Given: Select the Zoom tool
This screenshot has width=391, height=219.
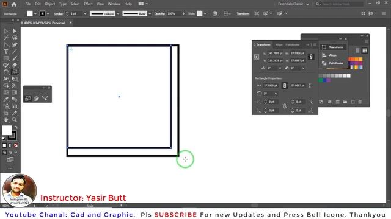Looking at the screenshot, I should click(15, 120).
